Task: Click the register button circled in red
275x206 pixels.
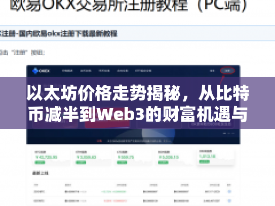Action: tap(227, 71)
